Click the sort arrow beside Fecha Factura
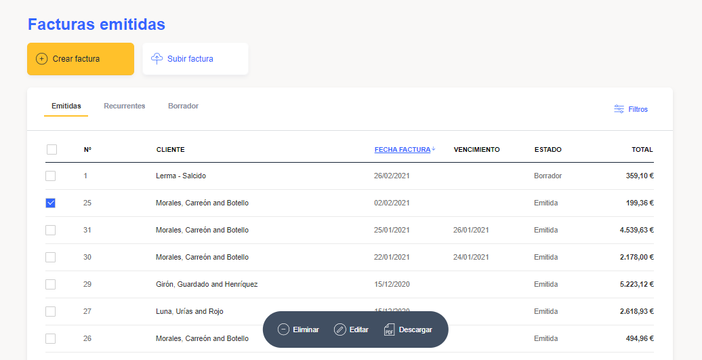Screen dimensions: 702x360 tap(434, 149)
